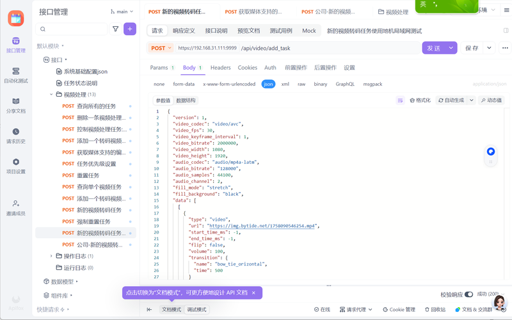Click the purple plus add button
The image size is (512, 320).
coord(130,29)
